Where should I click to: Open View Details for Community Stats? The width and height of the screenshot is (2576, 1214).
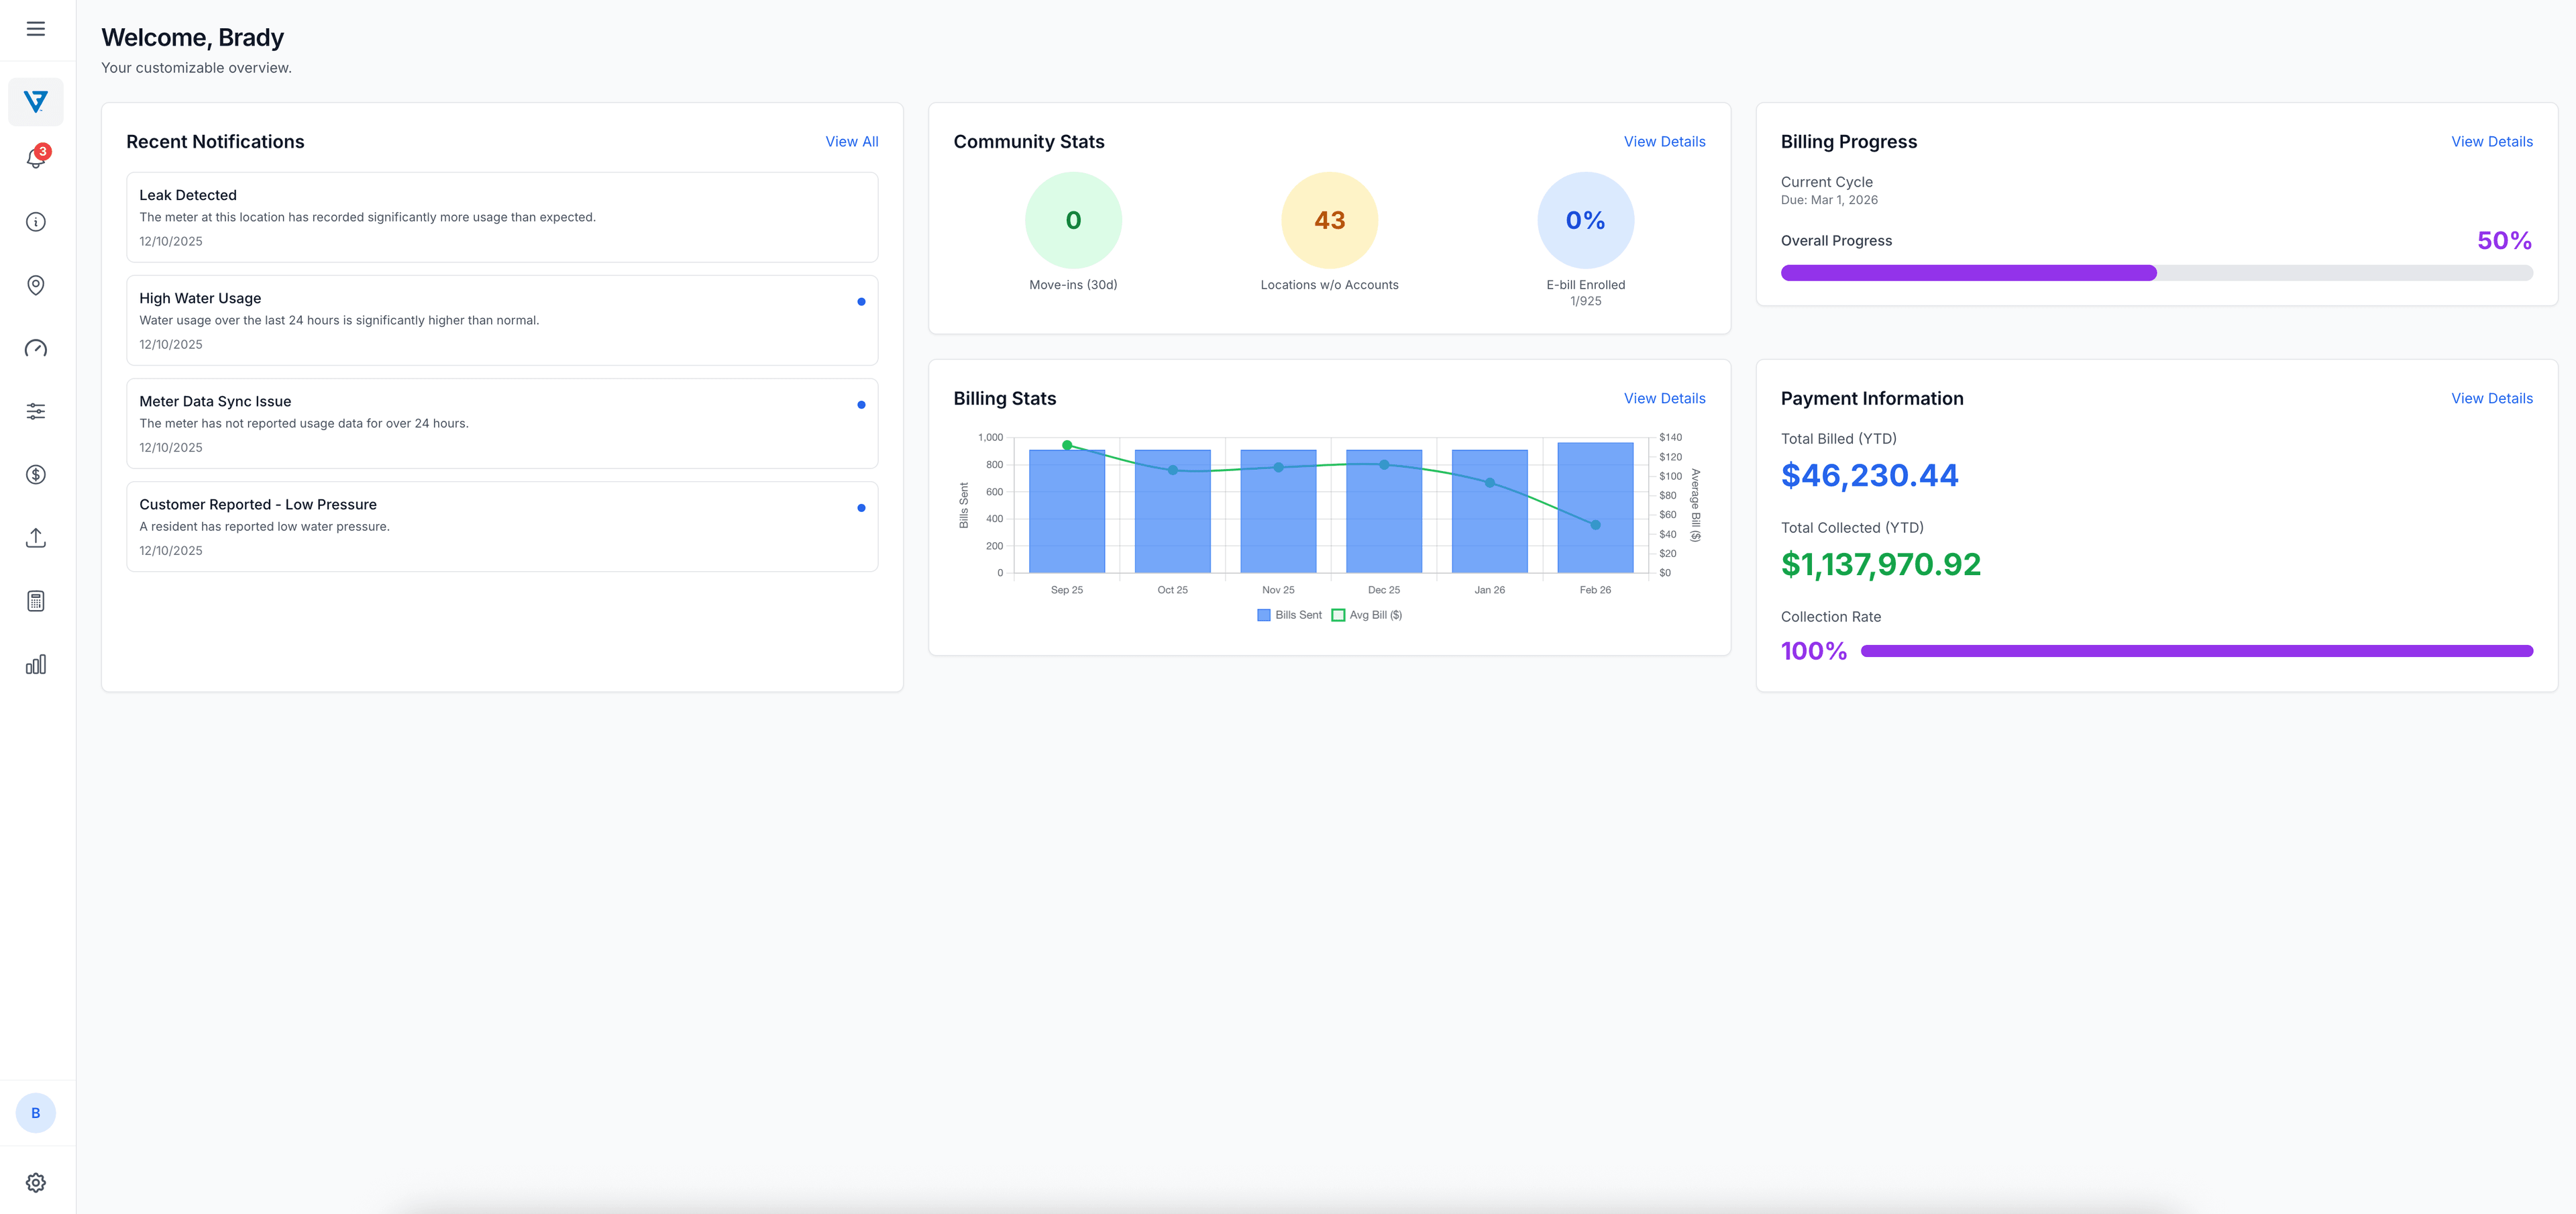(x=1663, y=141)
